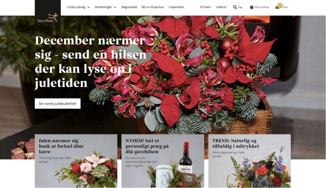Open the shopping basket icon
The height and width of the screenshot is (188, 326).
pyautogui.click(x=277, y=8)
